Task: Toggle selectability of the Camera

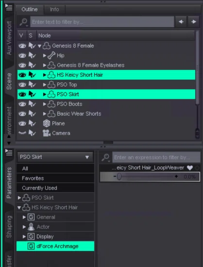Action: tap(32, 133)
